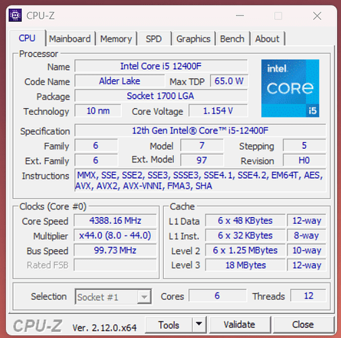The image size is (341, 338).
Task: Click the 10-way Level 2 associativity value
Action: coord(306,250)
